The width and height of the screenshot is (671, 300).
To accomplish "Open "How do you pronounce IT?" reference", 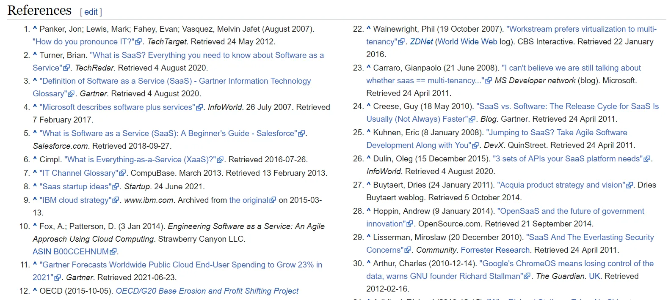I will click(83, 42).
